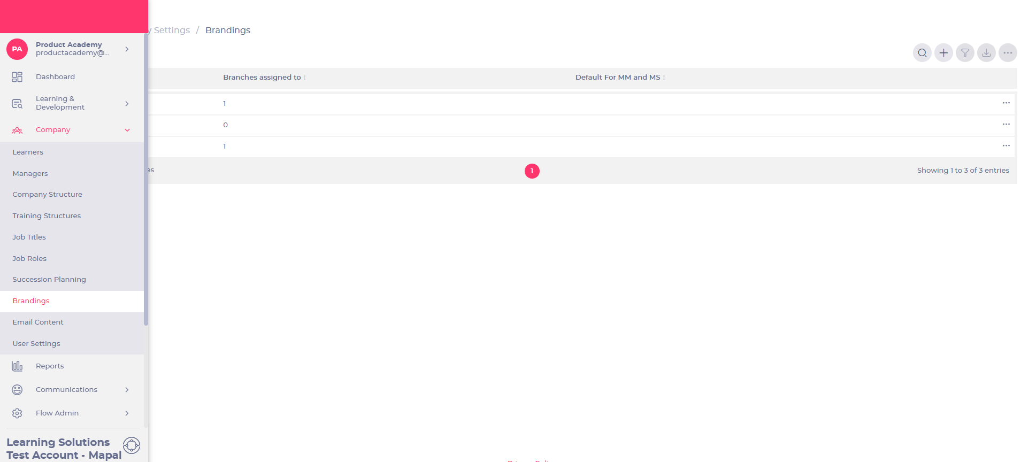Screen dimensions: 1021x462
Task: Click the sidebar vertical scrollbar
Action: [146, 179]
